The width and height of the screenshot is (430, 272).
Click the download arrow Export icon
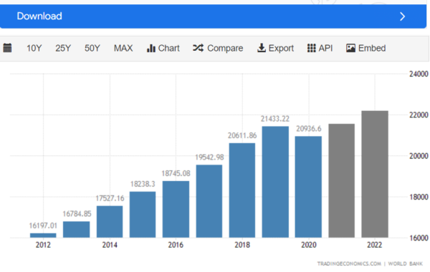(262, 48)
